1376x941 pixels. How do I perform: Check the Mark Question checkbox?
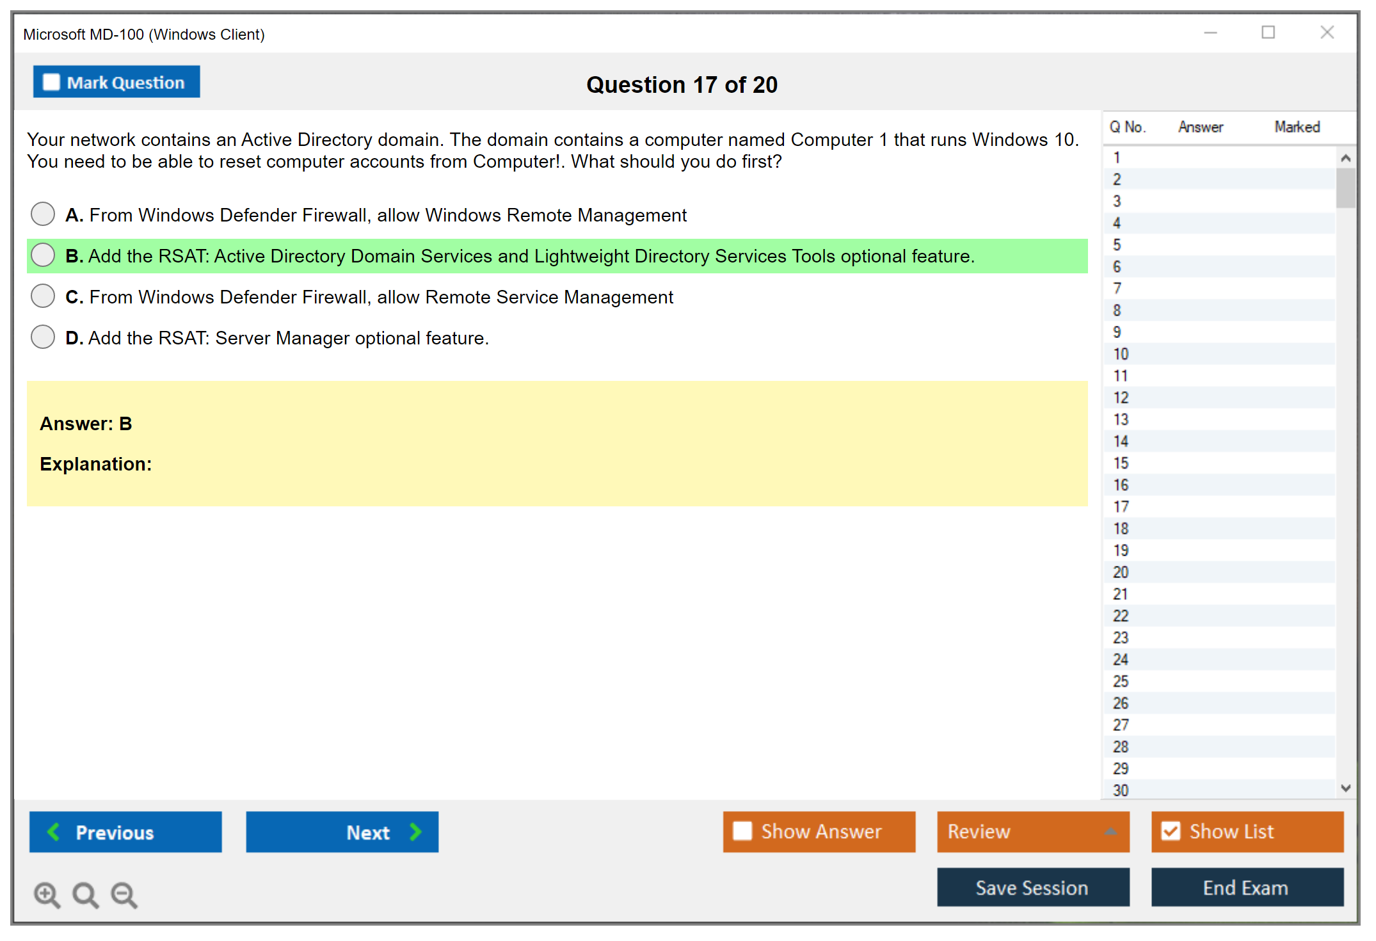pos(51,83)
